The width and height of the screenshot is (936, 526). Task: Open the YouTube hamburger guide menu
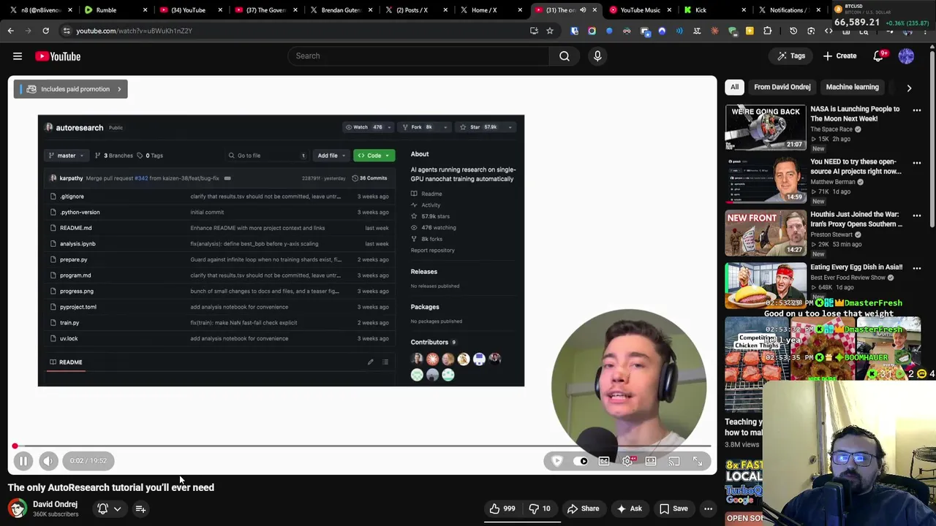pos(18,56)
